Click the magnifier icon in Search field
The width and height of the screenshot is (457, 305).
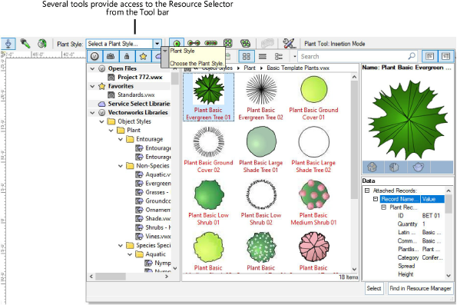(x=411, y=56)
